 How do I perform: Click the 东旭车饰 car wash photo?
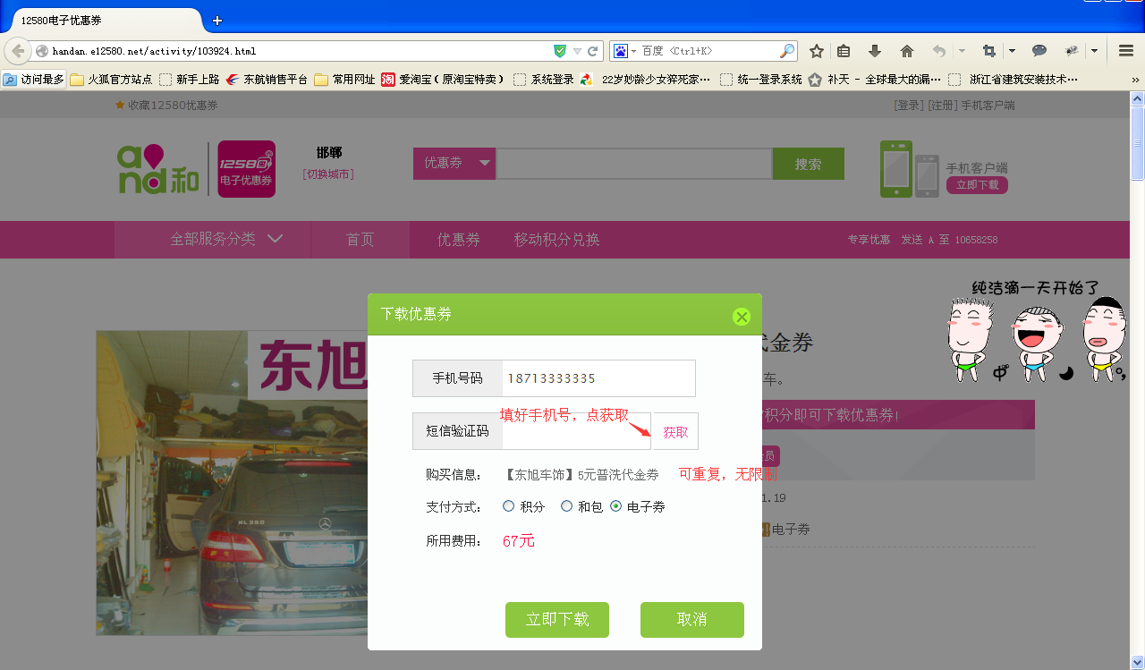(x=232, y=483)
